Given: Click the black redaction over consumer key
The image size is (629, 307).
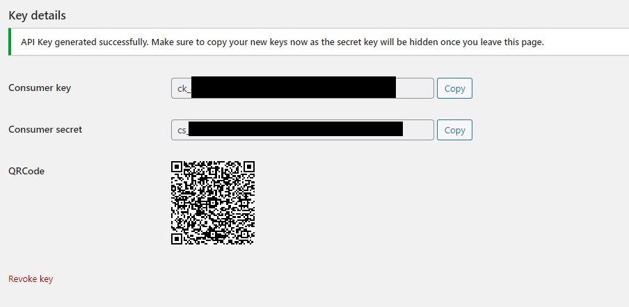Looking at the screenshot, I should click(294, 88).
